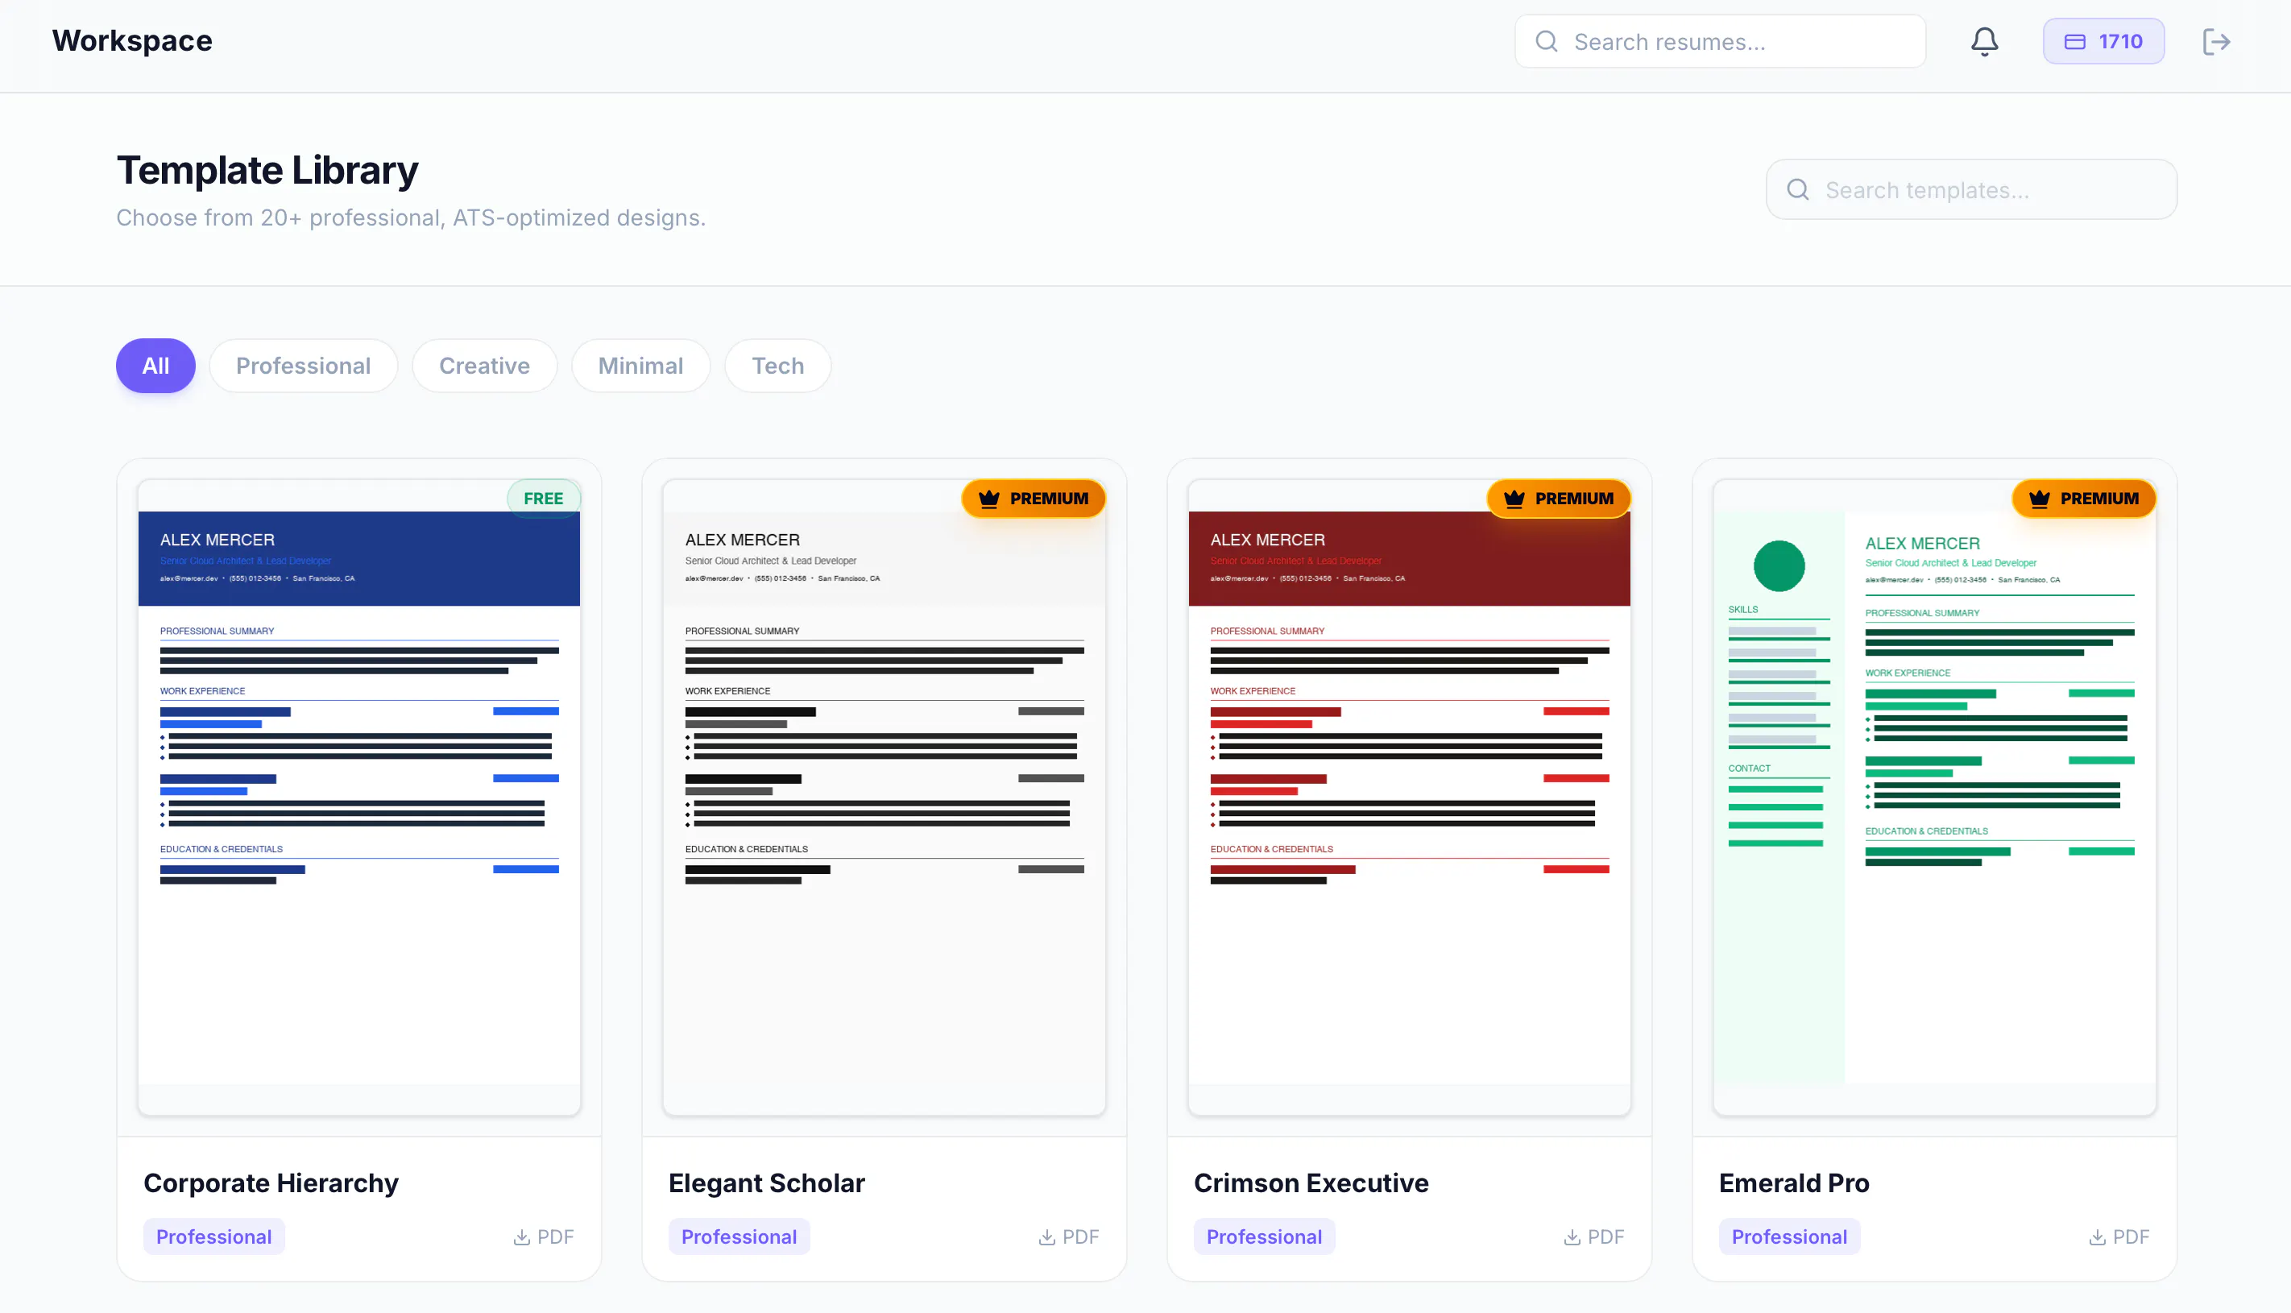Image resolution: width=2291 pixels, height=1313 pixels.
Task: Click the green avatar circle in Emerald Pro
Action: pyautogui.click(x=1779, y=566)
